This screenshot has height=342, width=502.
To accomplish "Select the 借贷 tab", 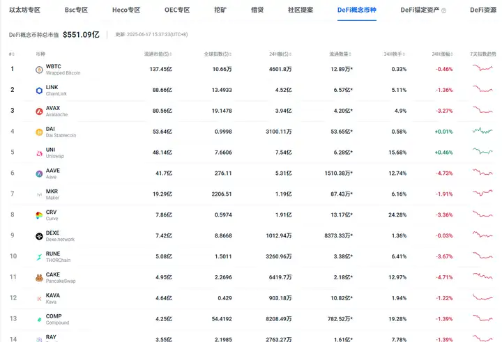I will pos(257,10).
